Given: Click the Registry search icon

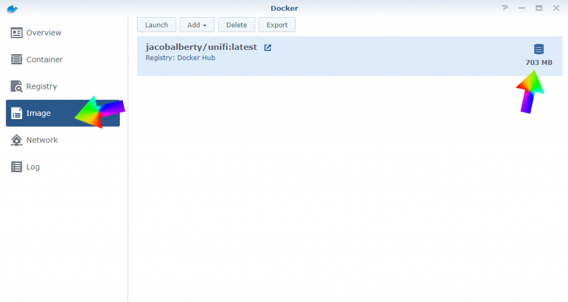Looking at the screenshot, I should click(x=16, y=86).
